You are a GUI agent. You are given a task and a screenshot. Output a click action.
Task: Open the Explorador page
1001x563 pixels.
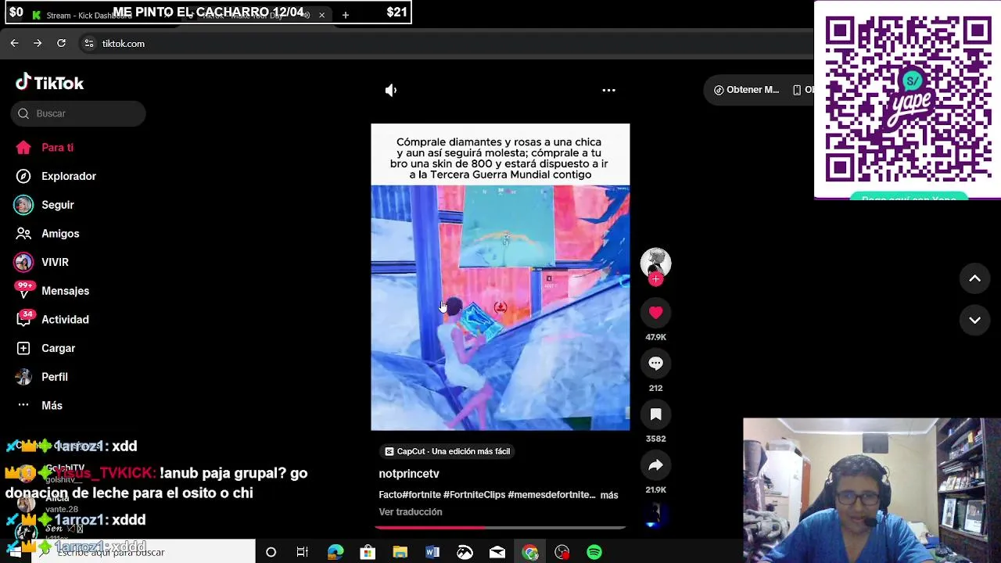tap(56, 176)
